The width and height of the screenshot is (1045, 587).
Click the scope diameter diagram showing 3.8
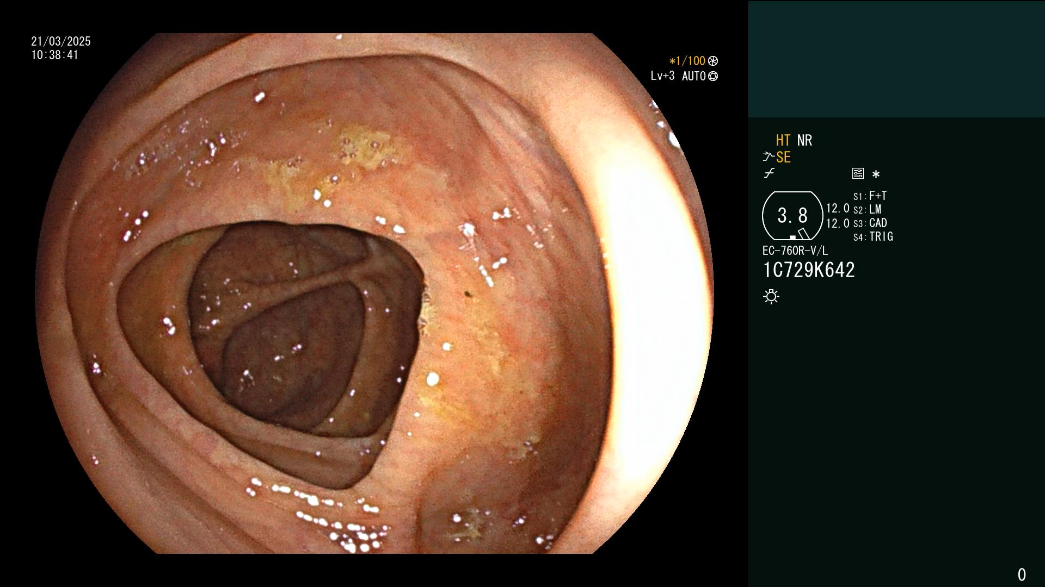pos(792,216)
